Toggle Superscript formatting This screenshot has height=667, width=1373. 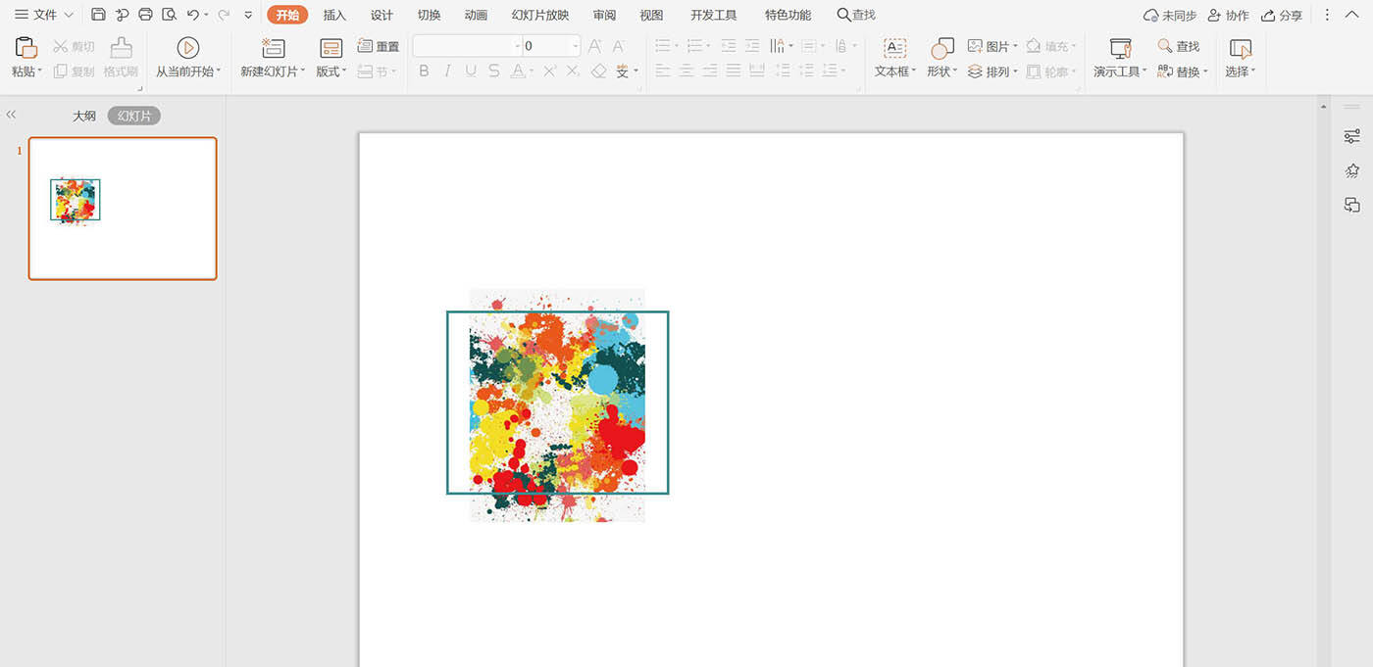coord(549,71)
